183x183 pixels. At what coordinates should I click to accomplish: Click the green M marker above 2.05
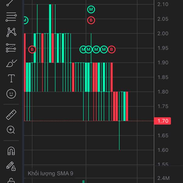coord(91,9)
